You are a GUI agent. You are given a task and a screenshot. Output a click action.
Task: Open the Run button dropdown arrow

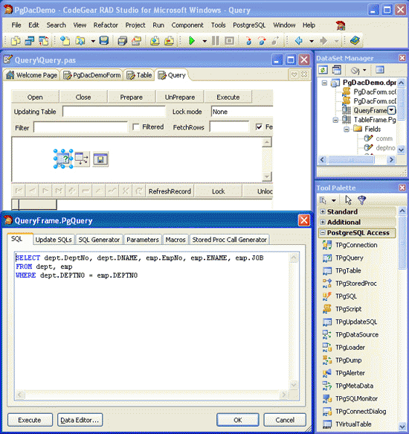pos(204,41)
